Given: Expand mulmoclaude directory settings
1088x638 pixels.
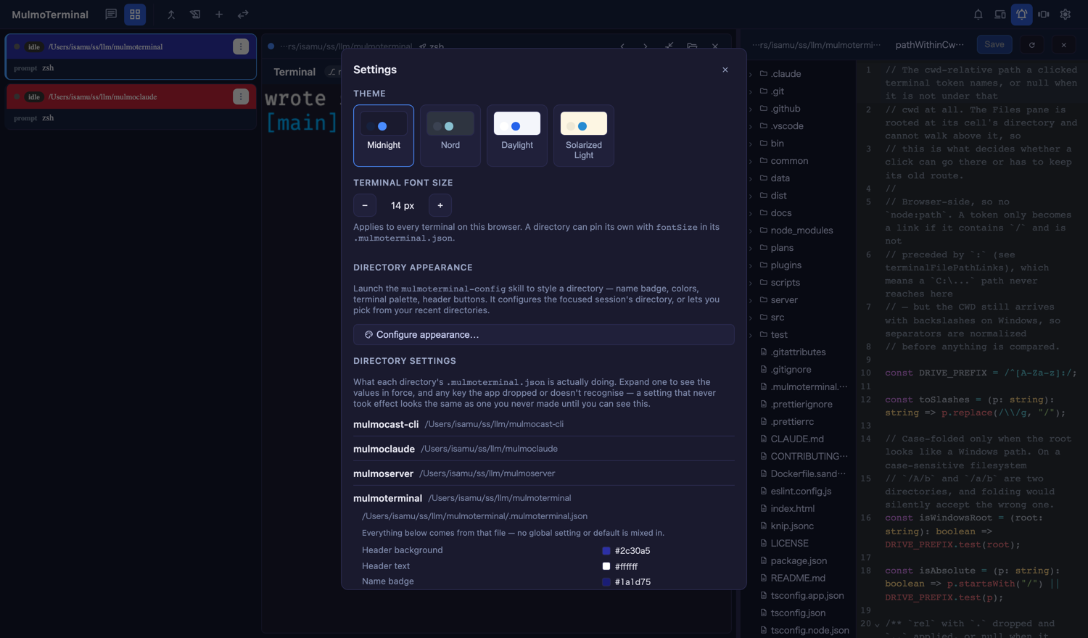Looking at the screenshot, I should pyautogui.click(x=544, y=449).
